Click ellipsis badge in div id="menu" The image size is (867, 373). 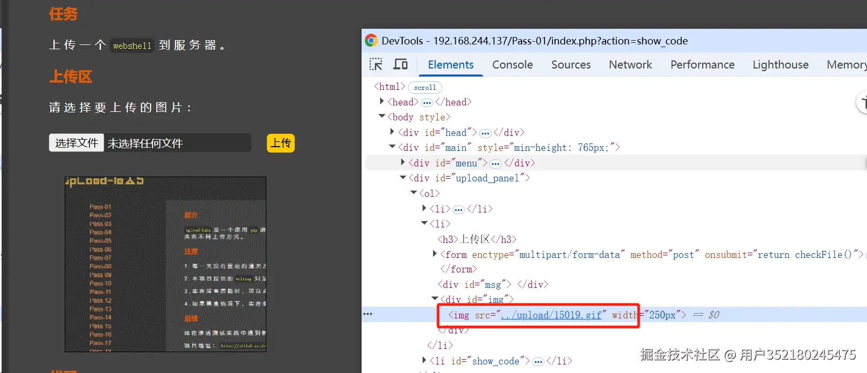[495, 164]
